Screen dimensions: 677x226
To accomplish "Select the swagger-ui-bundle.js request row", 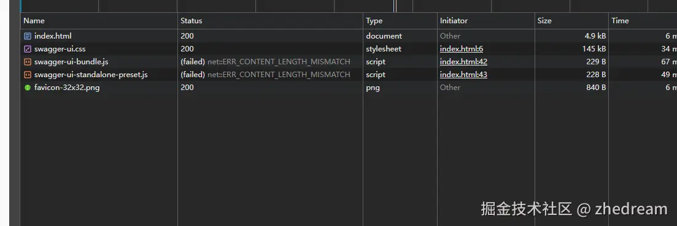I will (x=349, y=62).
